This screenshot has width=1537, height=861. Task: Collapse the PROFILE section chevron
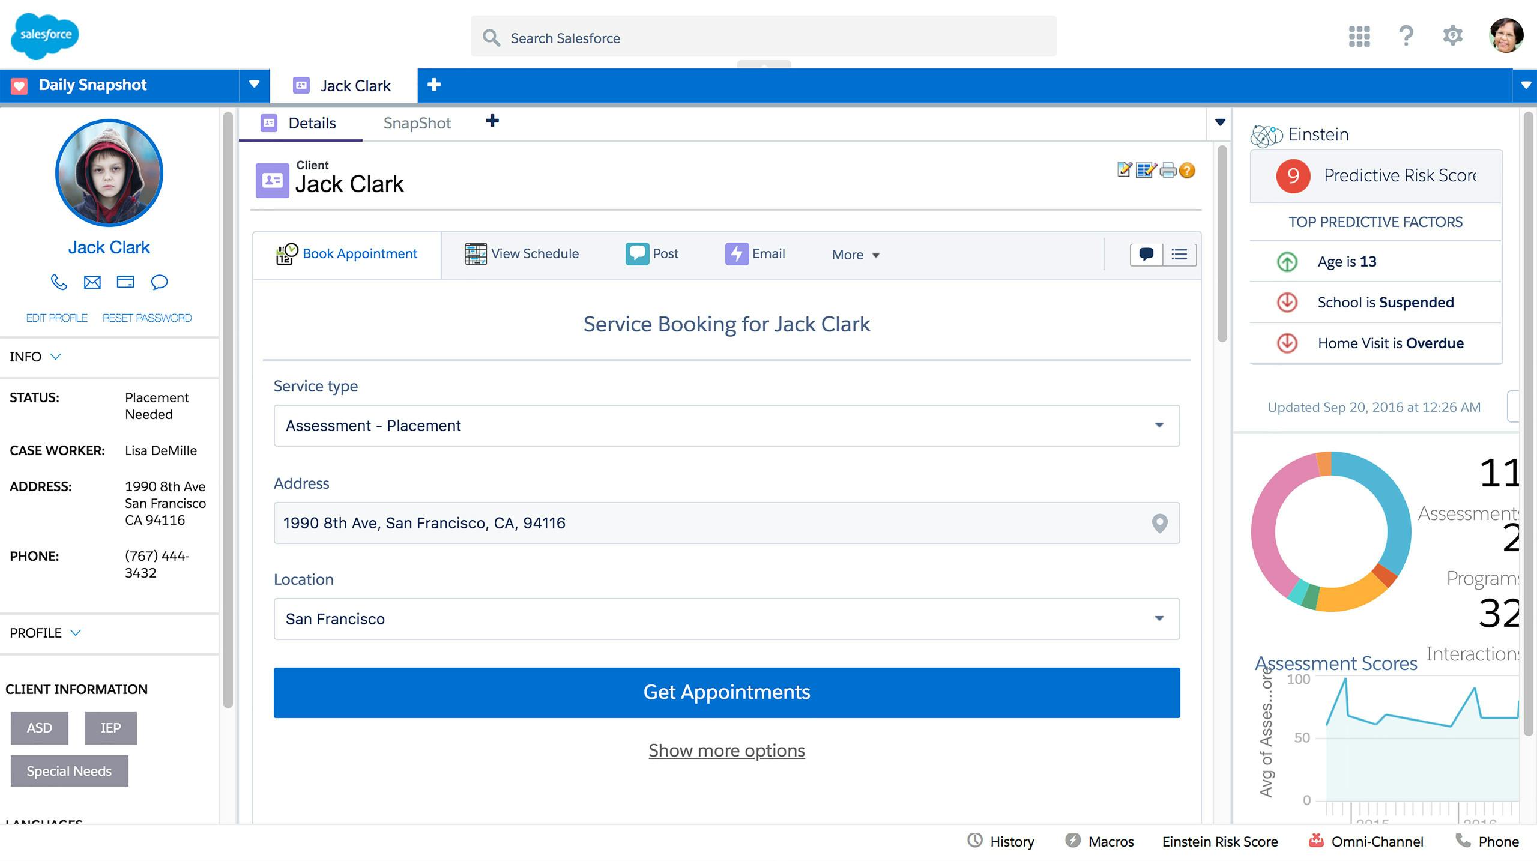(76, 633)
